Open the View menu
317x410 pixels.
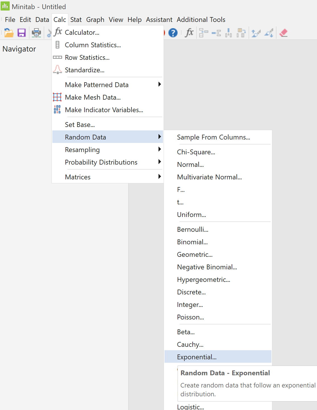coord(116,20)
